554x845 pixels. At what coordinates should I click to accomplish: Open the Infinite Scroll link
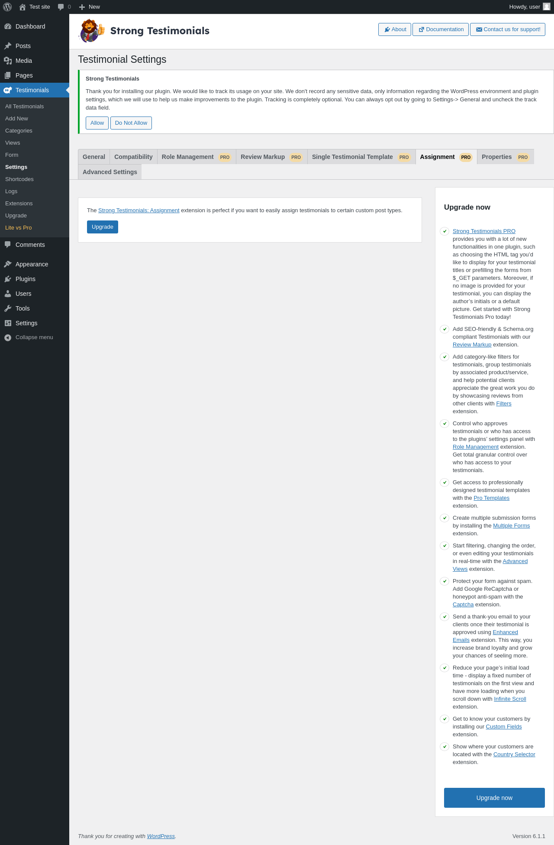pos(510,699)
